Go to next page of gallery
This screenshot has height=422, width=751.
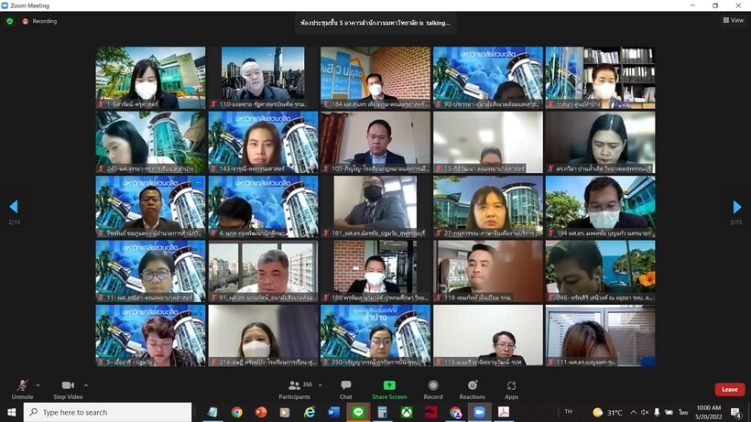coord(736,208)
